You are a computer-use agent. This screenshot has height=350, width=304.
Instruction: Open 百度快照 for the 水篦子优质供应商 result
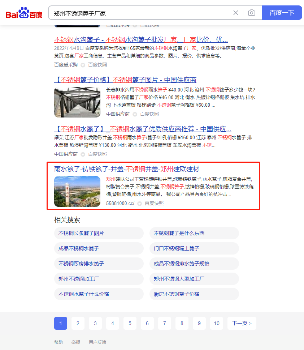(x=97, y=154)
